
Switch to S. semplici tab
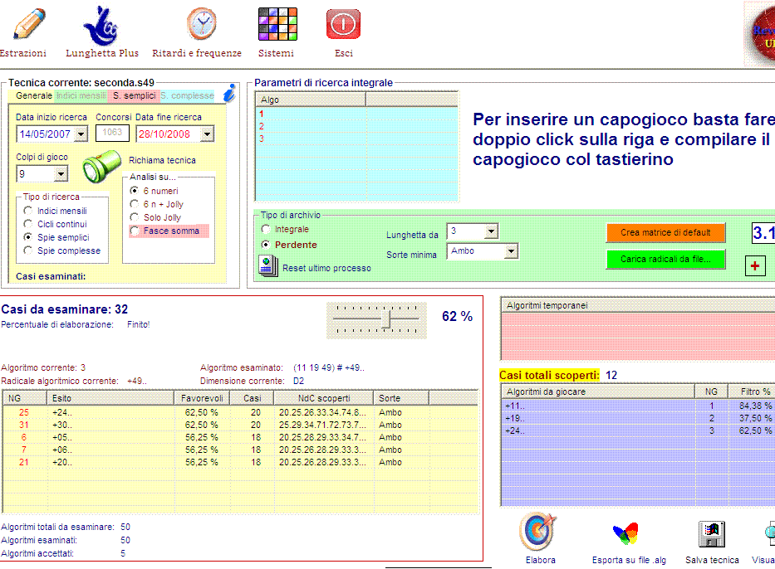(134, 95)
